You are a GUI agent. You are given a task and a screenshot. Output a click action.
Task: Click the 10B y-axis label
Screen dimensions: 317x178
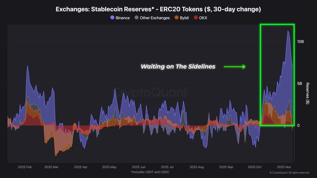coord(300,42)
